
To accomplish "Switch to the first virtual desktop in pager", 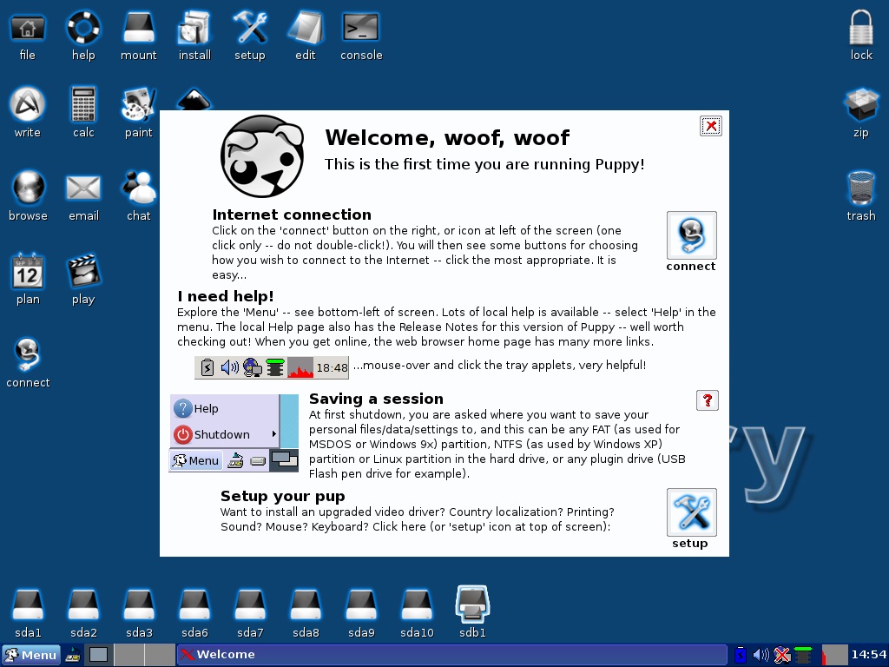I will (x=99, y=655).
